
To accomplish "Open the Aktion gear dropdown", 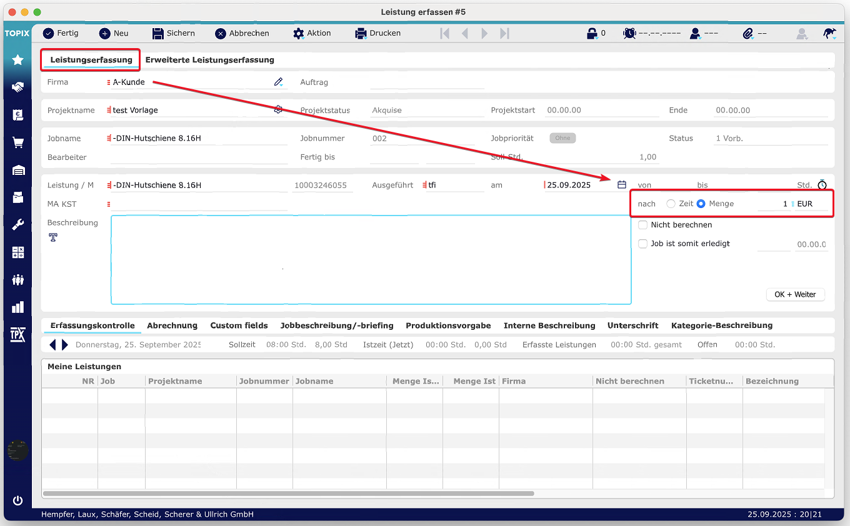I will click(x=312, y=33).
